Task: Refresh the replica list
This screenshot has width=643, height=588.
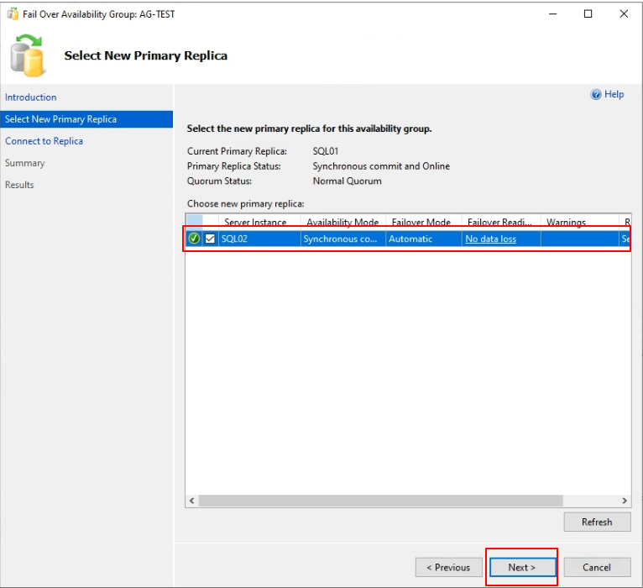Action: (597, 522)
